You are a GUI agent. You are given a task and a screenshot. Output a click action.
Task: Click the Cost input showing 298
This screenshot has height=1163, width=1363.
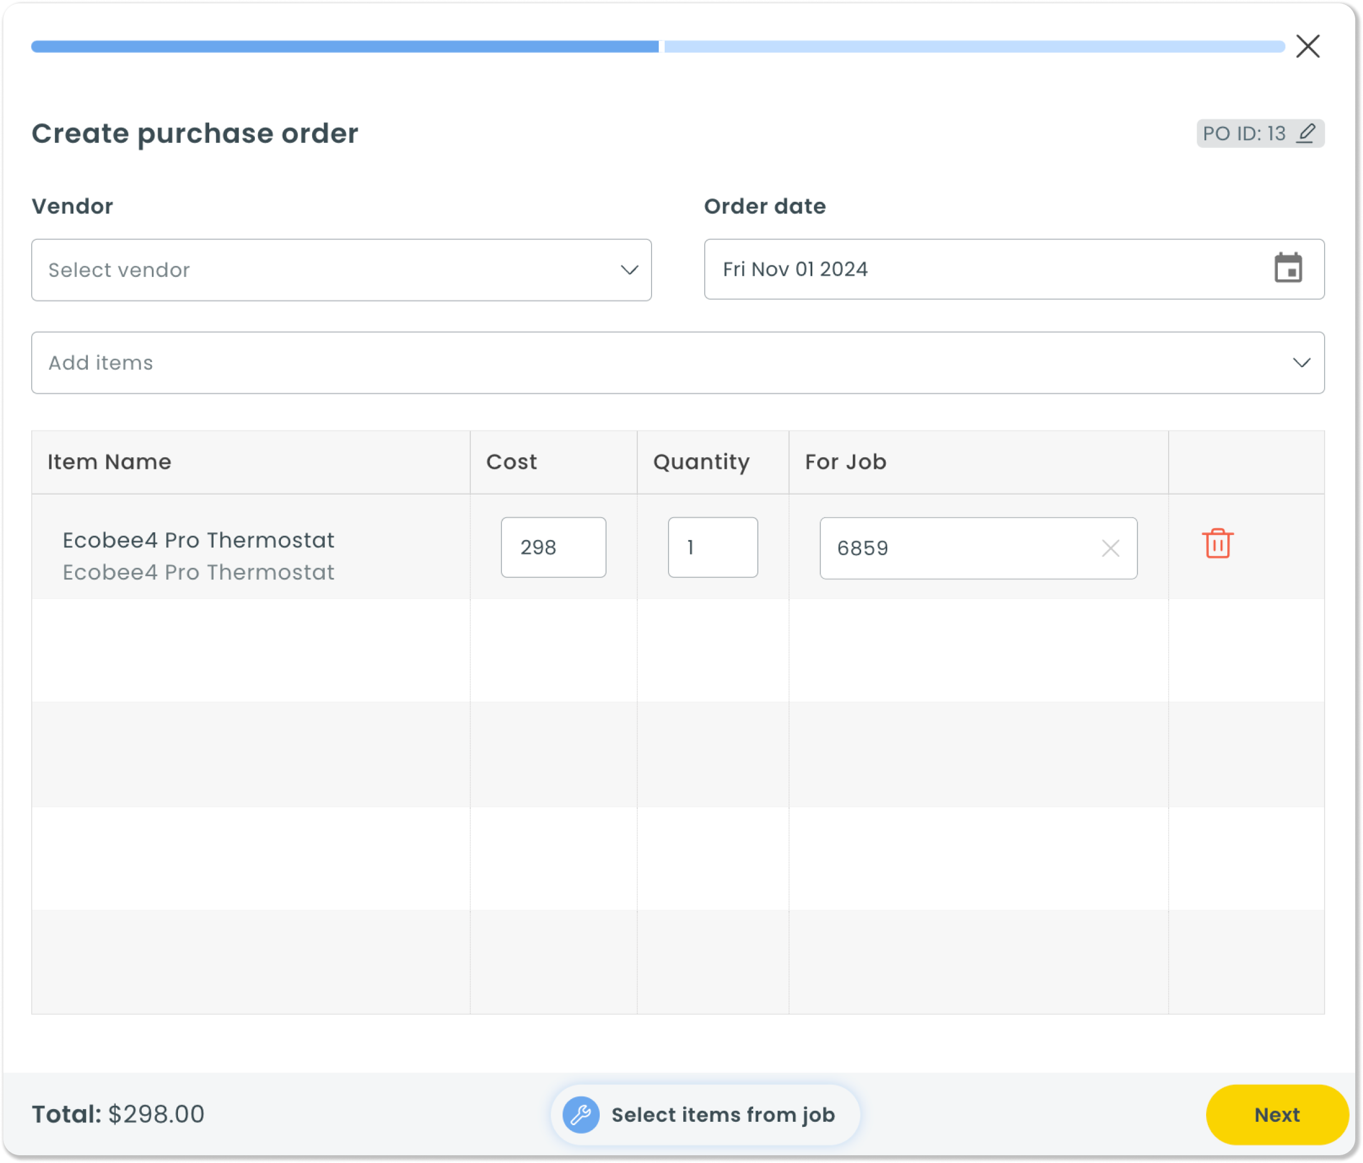pyautogui.click(x=552, y=547)
